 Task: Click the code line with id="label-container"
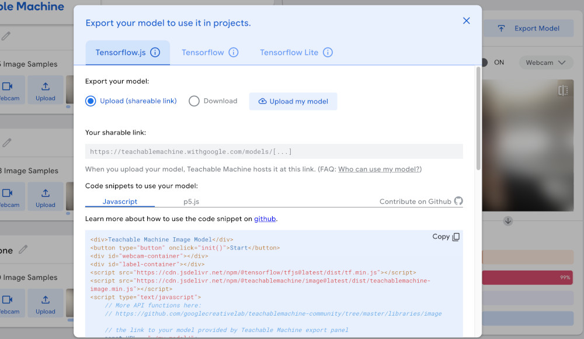(148, 264)
